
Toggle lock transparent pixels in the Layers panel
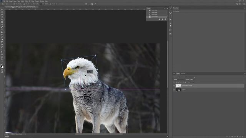[177, 82]
